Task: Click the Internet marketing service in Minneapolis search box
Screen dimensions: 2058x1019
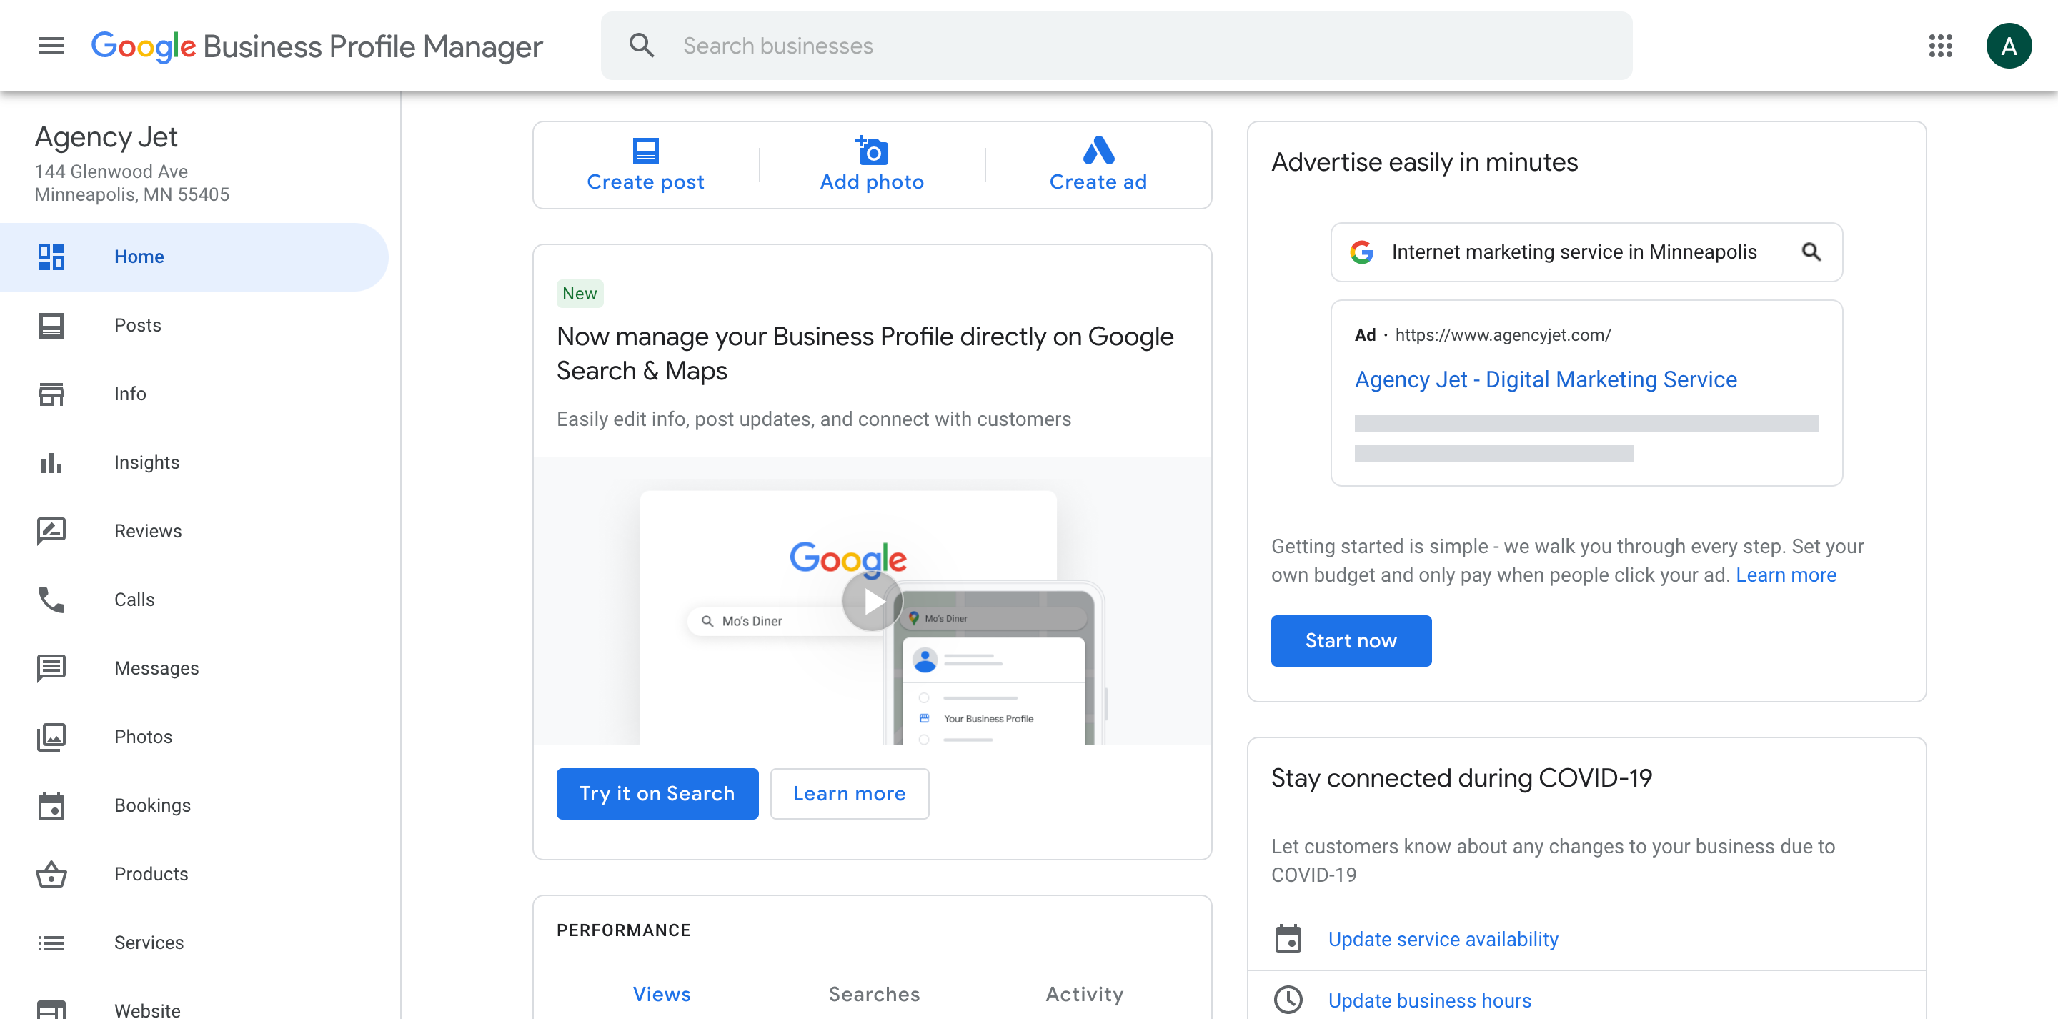Action: (1586, 252)
